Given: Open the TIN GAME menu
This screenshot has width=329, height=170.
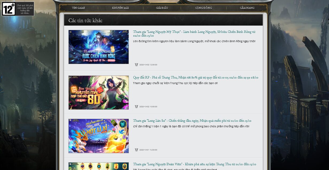Looking at the screenshot, I should [79, 8].
